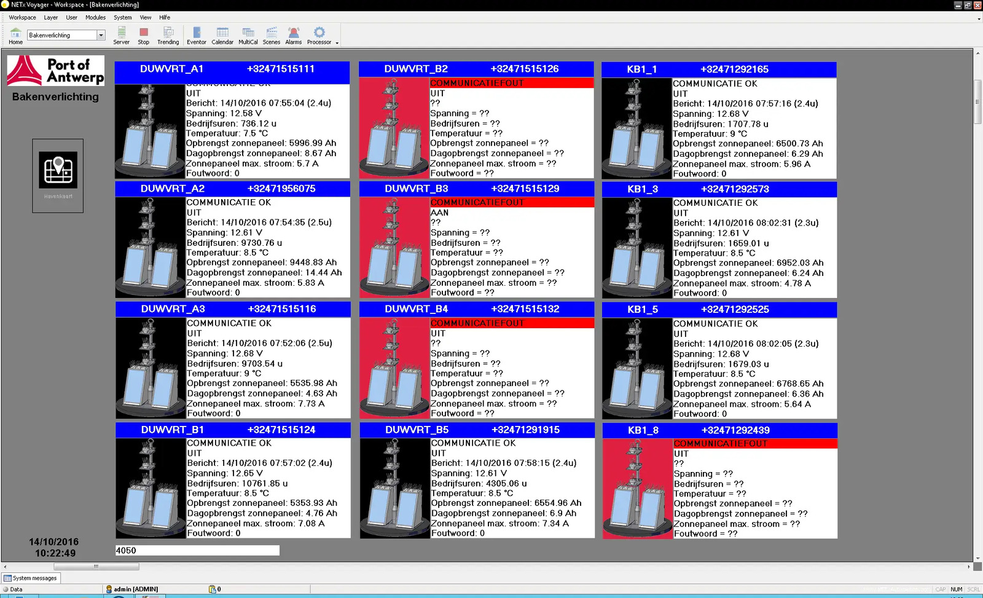Open the Server toolbar icon

121,36
